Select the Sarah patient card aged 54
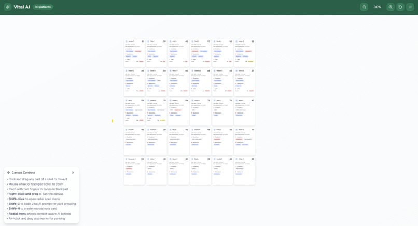418x226 pixels. (222, 52)
